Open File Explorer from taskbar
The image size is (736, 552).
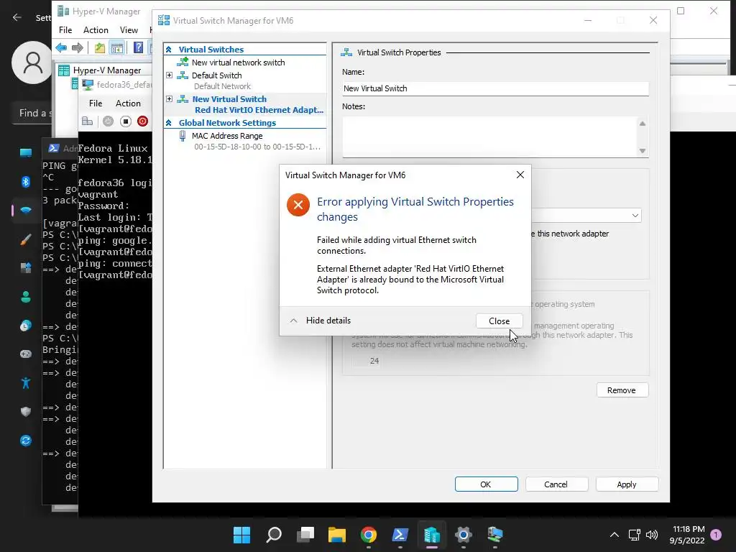click(x=336, y=534)
